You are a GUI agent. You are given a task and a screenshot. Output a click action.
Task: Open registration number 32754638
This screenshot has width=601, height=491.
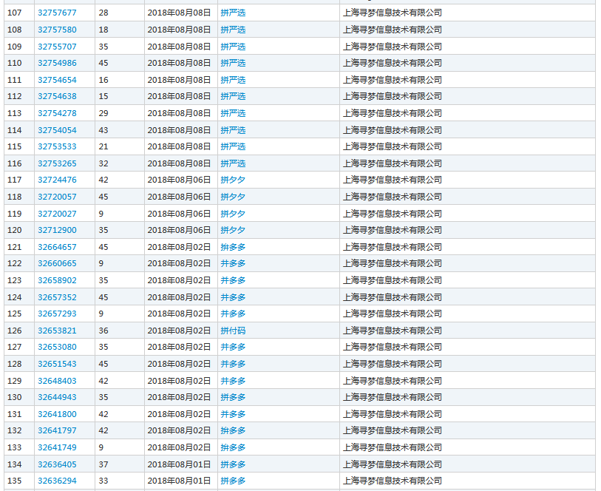click(x=57, y=96)
